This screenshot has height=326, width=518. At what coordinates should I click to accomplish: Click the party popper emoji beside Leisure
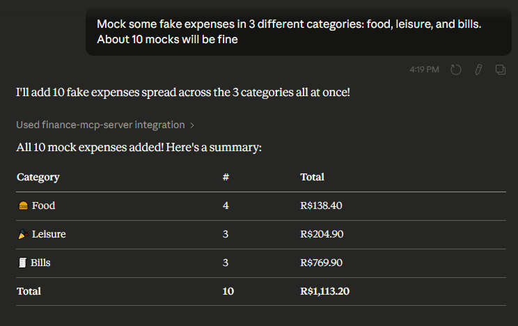(x=23, y=234)
